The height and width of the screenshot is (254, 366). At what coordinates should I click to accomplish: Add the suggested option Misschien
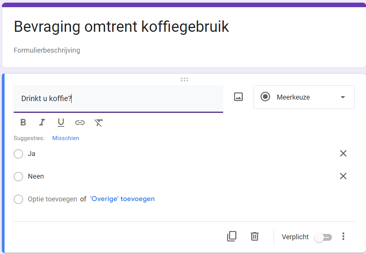66,138
